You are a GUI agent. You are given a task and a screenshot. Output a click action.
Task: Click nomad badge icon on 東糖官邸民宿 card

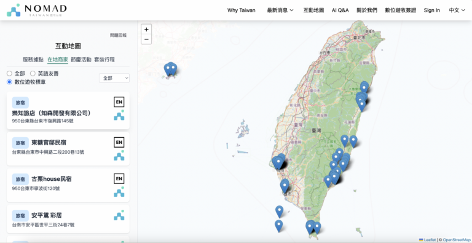pyautogui.click(x=119, y=156)
